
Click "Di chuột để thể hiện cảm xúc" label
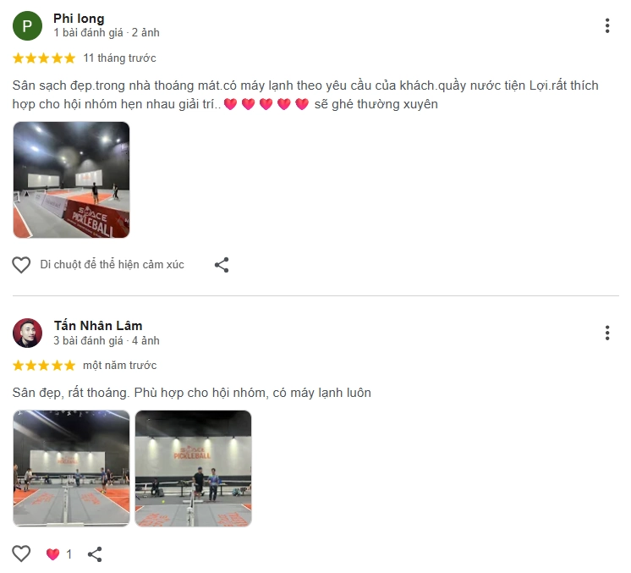(x=112, y=265)
